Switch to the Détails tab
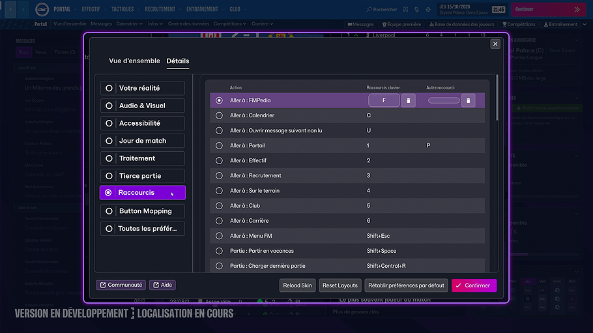Image resolution: width=593 pixels, height=333 pixels. click(178, 61)
